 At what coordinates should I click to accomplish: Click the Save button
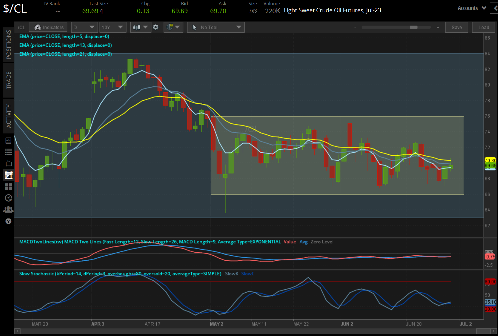[x=457, y=27]
